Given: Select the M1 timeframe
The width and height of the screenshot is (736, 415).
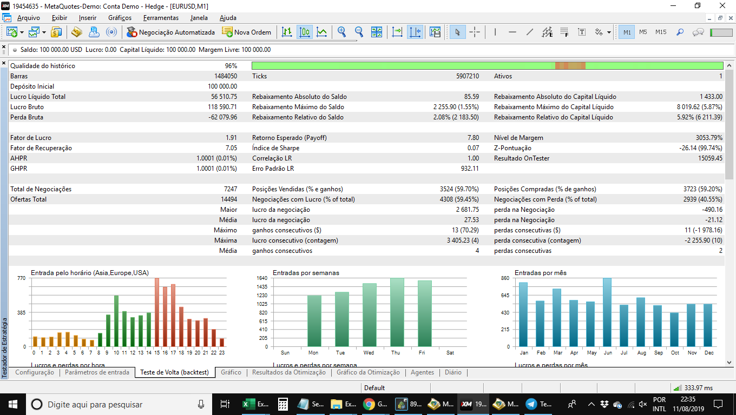Looking at the screenshot, I should 627,32.
